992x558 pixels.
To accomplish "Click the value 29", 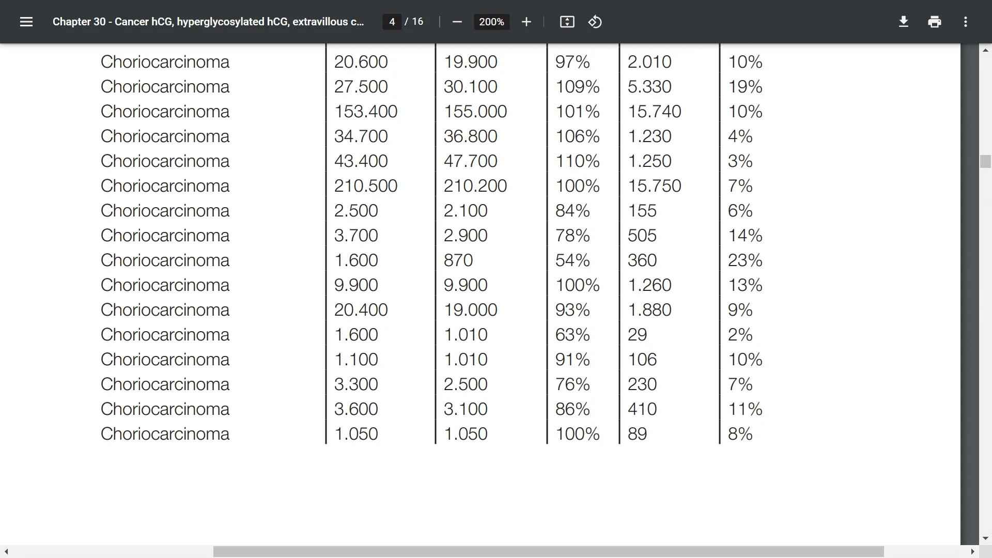I will [x=638, y=334].
